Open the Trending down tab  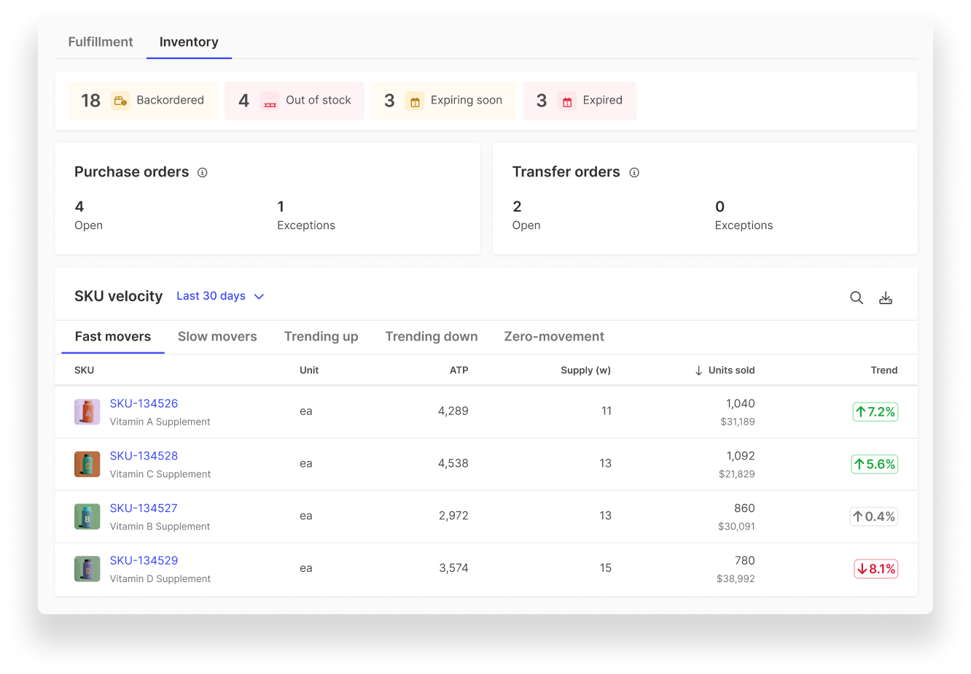[432, 337]
